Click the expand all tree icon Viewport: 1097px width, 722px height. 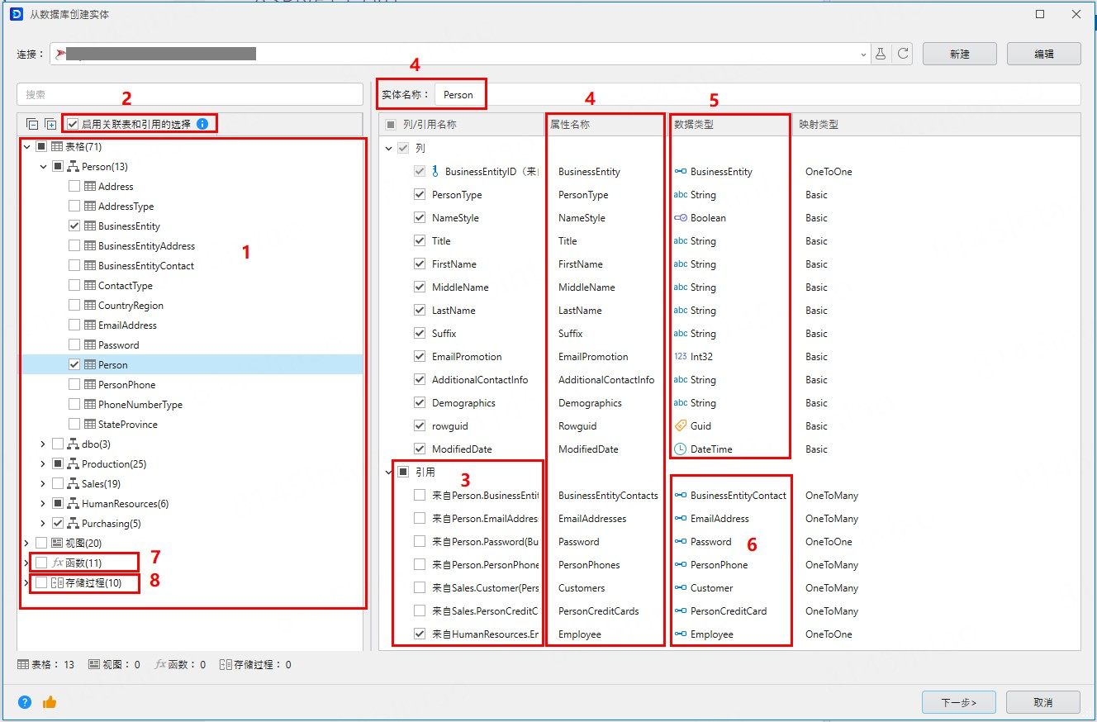50,124
